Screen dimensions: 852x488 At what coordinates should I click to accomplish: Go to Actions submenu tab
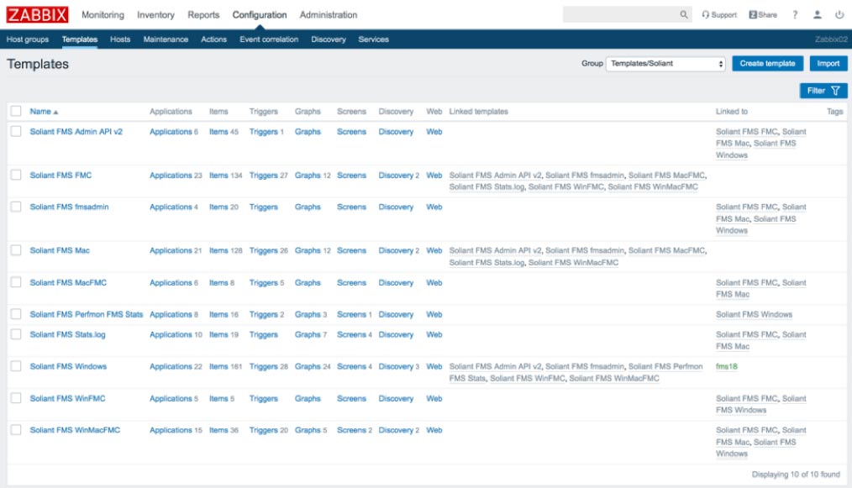click(x=213, y=39)
